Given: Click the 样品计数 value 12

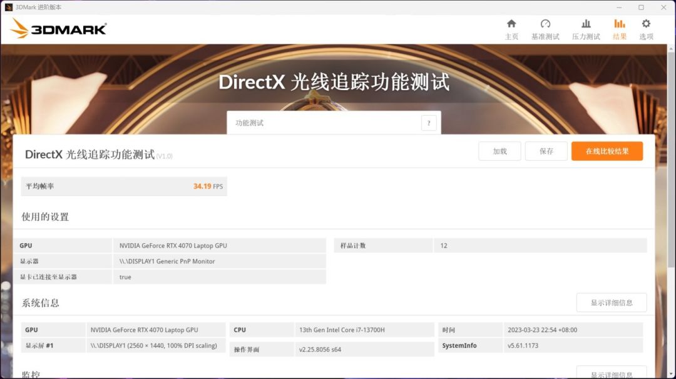Looking at the screenshot, I should click(444, 246).
